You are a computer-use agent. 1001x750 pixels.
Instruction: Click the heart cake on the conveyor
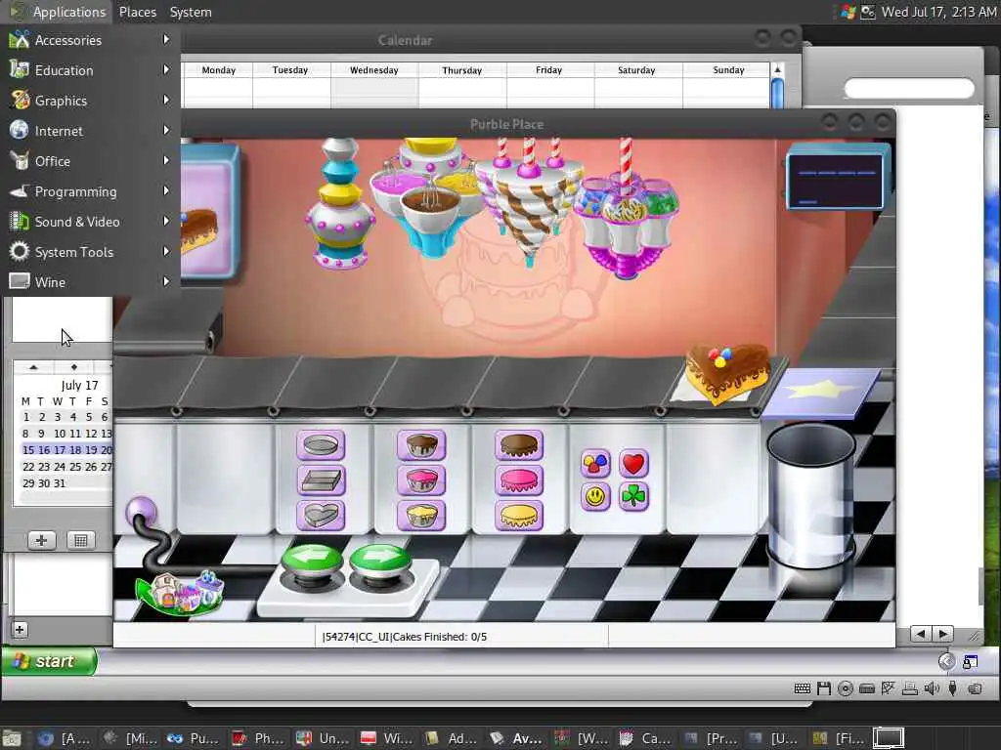[x=727, y=372]
